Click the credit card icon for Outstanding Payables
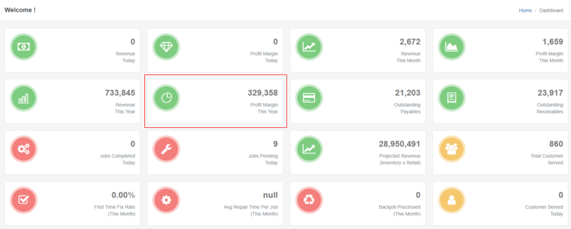The width and height of the screenshot is (571, 229). coord(309,98)
